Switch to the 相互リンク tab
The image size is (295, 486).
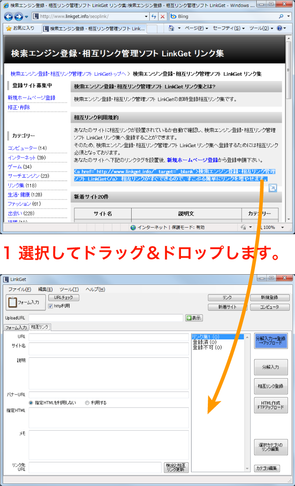[x=40, y=327]
